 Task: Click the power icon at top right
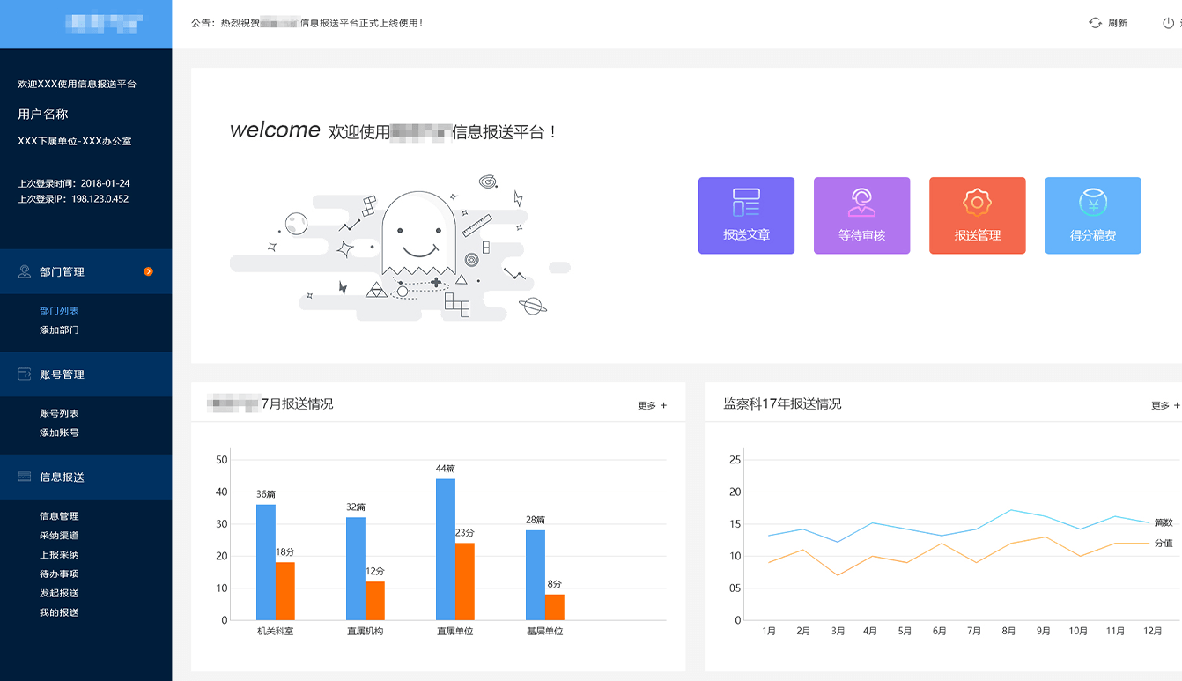(1168, 23)
